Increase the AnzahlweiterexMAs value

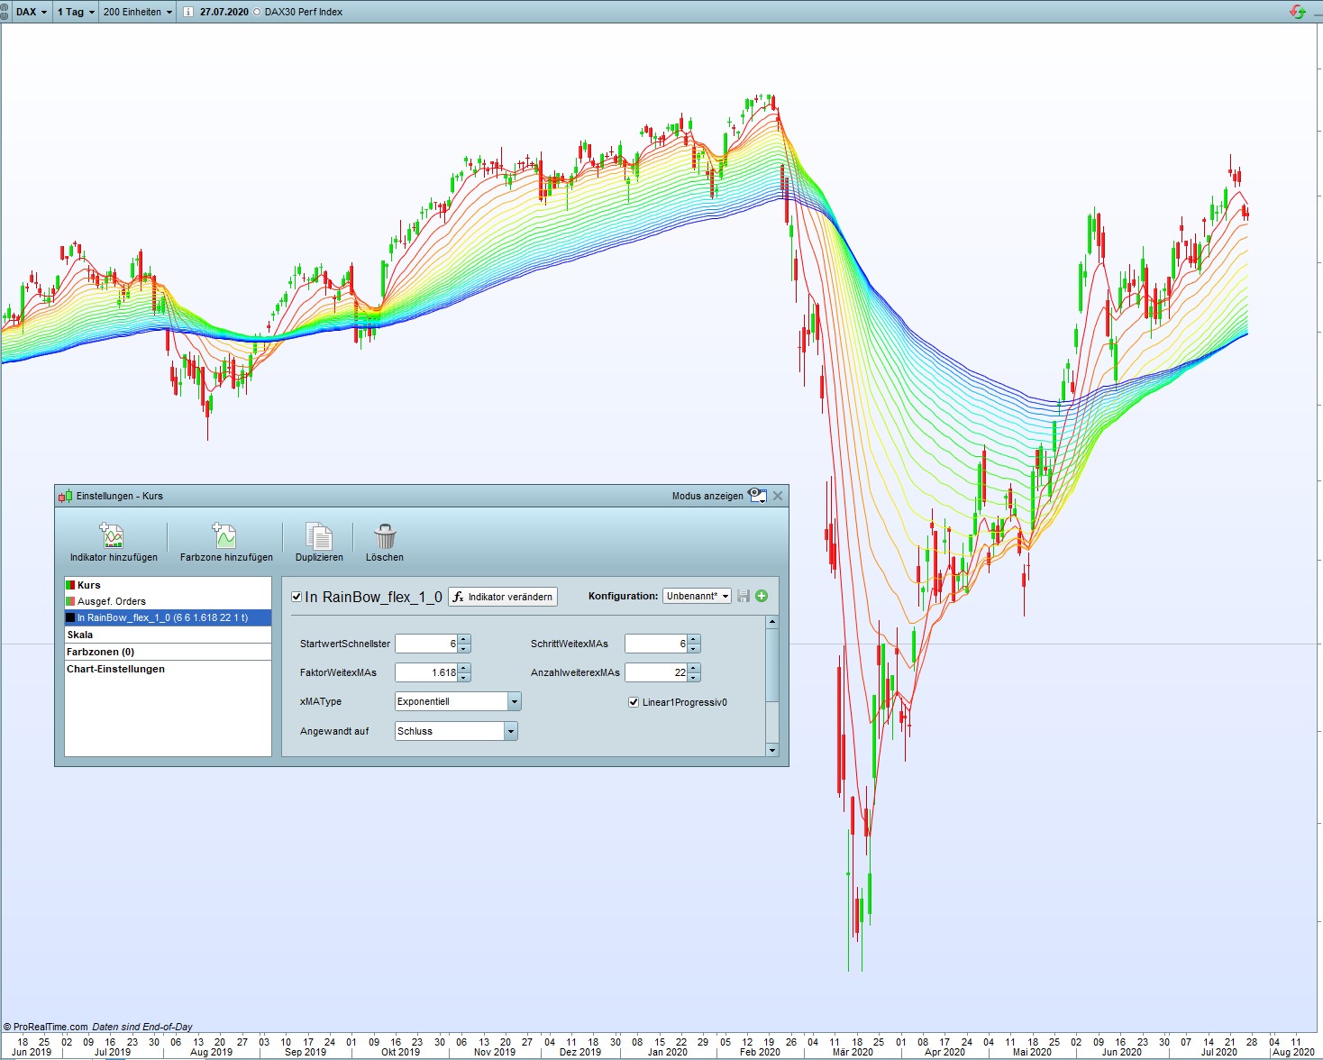click(x=694, y=668)
